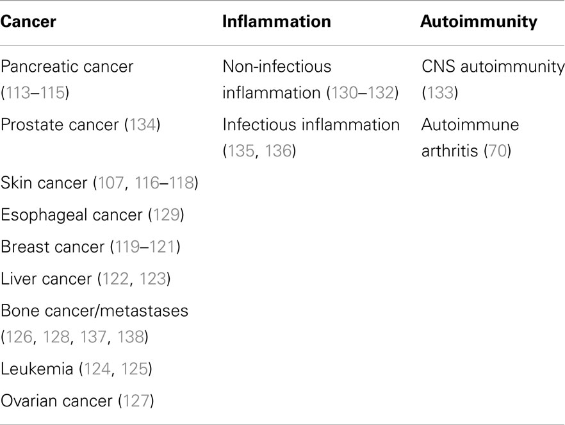
Task: Open reference 136 under Infectious inflammation
Action: click(278, 151)
